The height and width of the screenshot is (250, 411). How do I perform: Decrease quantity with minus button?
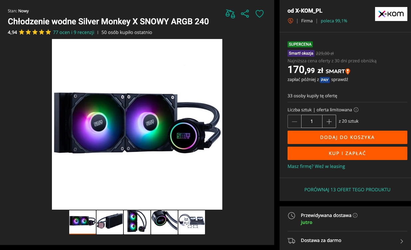[x=295, y=122]
